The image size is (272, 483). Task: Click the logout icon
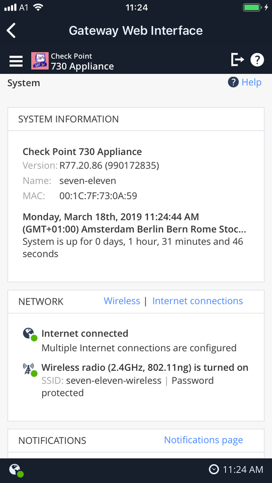[238, 59]
